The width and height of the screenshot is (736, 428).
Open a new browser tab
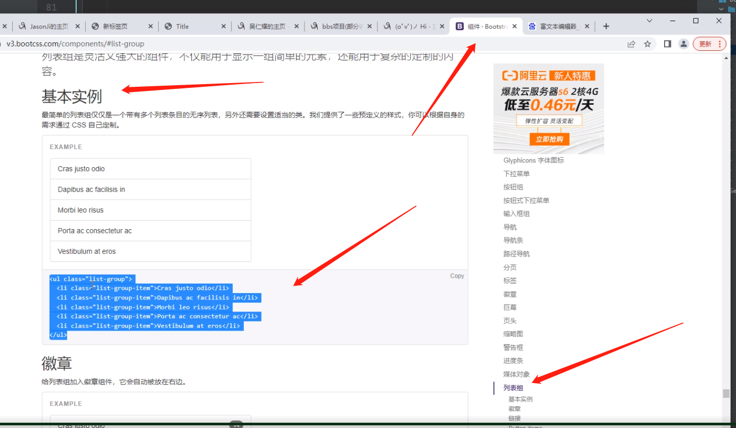[x=606, y=26]
